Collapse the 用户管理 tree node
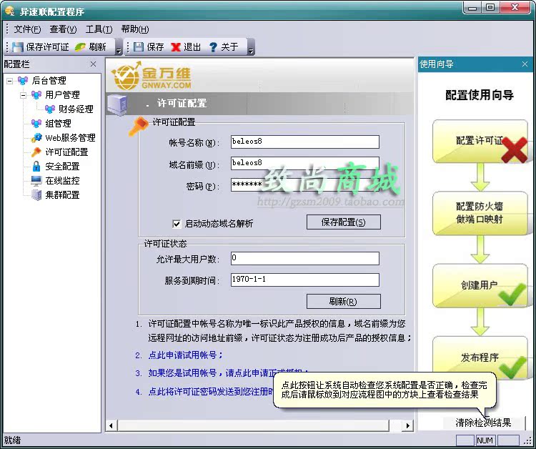This screenshot has width=536, height=449. pyautogui.click(x=23, y=95)
